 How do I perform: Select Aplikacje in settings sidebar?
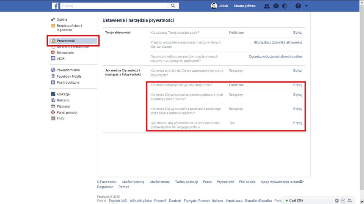point(63,94)
